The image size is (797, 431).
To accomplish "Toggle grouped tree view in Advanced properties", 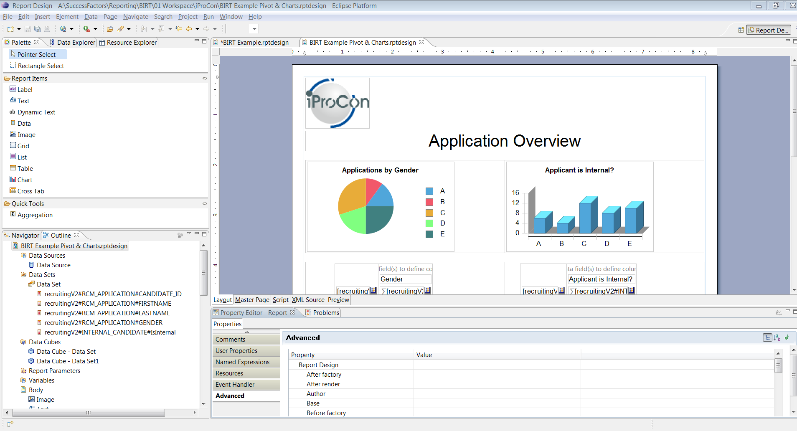I will tap(767, 337).
